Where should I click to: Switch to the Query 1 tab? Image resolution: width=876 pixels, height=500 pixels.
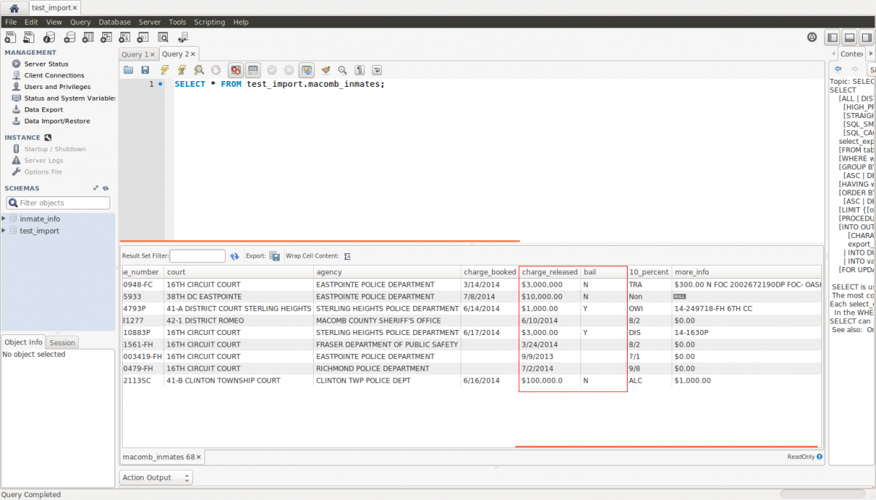point(136,54)
